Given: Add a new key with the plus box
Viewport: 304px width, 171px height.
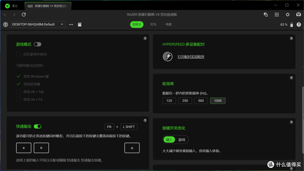Looking at the screenshot, I should [x=132, y=148].
